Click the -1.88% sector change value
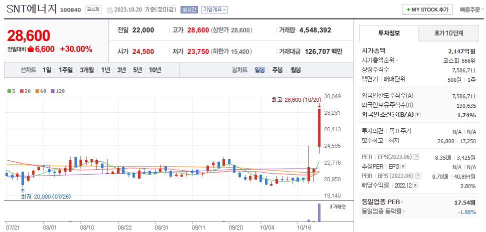The image size is (486, 232). (467, 212)
